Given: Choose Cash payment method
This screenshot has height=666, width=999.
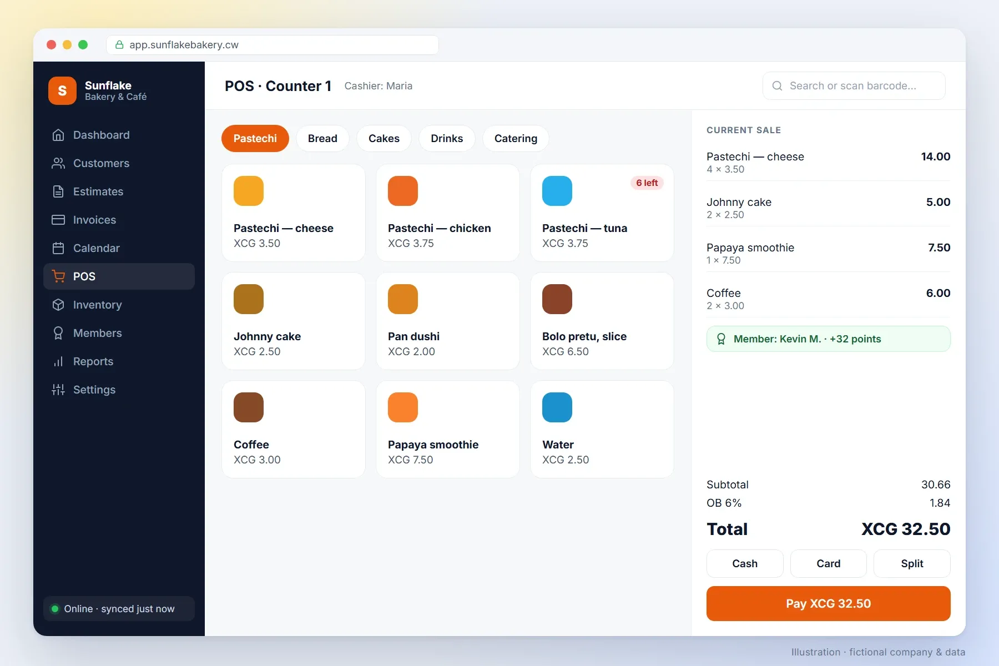Looking at the screenshot, I should tap(745, 563).
